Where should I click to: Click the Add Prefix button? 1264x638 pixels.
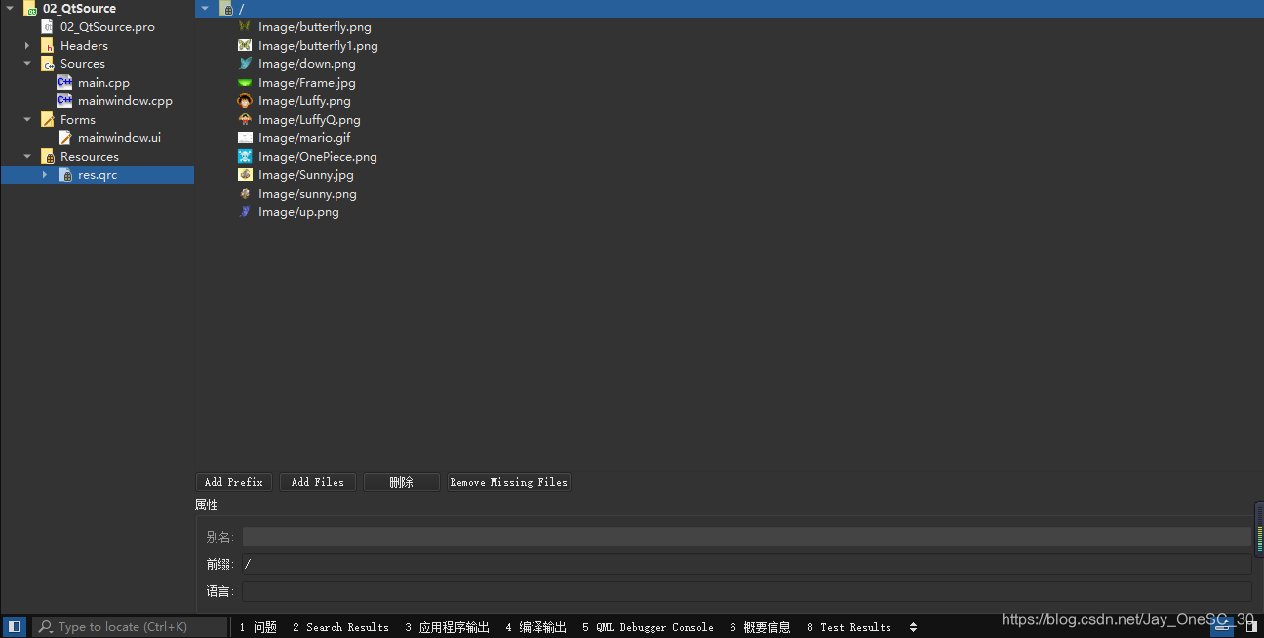[234, 482]
